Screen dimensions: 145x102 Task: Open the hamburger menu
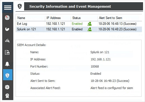coord(8,7)
